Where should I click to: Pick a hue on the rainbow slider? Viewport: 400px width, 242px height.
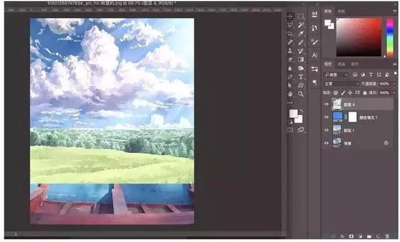[390, 37]
